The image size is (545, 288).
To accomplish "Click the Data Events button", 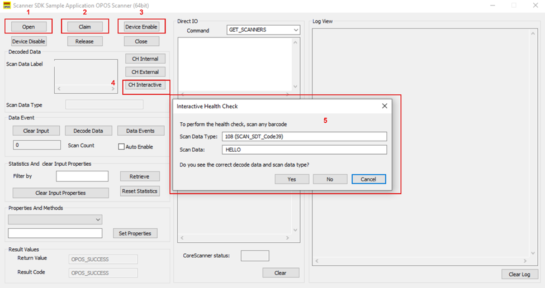I will 140,131.
